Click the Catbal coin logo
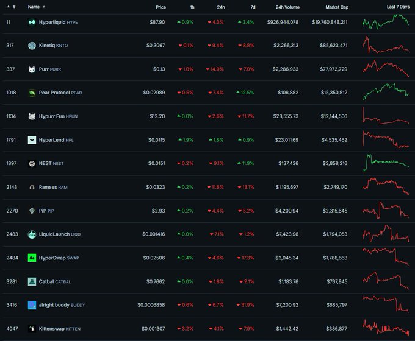 click(32, 281)
